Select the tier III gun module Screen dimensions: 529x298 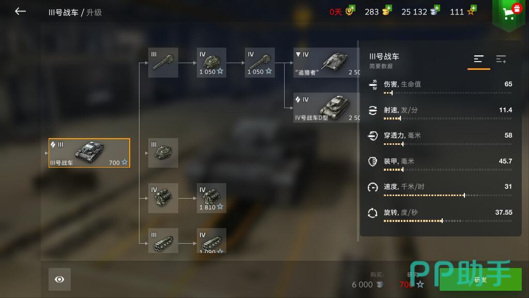coord(163,63)
